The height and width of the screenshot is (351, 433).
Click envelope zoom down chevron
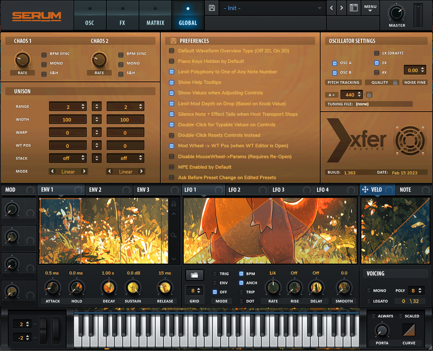pyautogui.click(x=174, y=259)
